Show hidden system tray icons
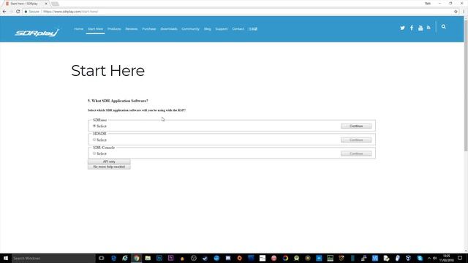Viewport: 468px width, 263px height. pyautogui.click(x=429, y=258)
